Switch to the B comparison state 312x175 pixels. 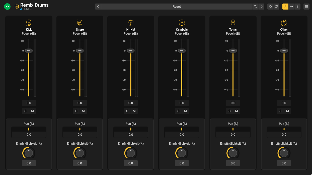tap(297, 7)
